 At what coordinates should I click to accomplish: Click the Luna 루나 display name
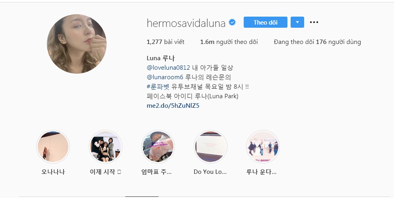(161, 58)
